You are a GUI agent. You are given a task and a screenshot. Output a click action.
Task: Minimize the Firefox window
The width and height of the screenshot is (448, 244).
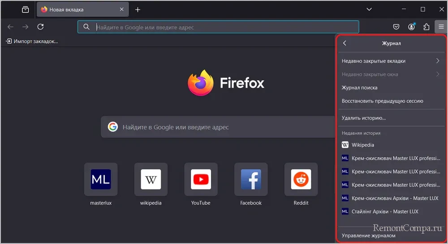(404, 9)
